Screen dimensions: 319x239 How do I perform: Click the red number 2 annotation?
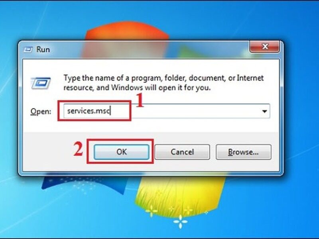click(x=78, y=149)
